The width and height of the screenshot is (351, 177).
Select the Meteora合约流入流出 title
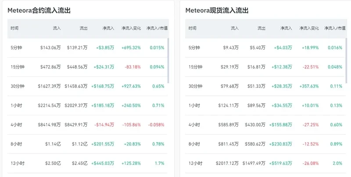click(x=39, y=10)
